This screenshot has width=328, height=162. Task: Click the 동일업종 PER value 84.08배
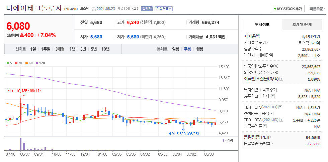coord(313,138)
